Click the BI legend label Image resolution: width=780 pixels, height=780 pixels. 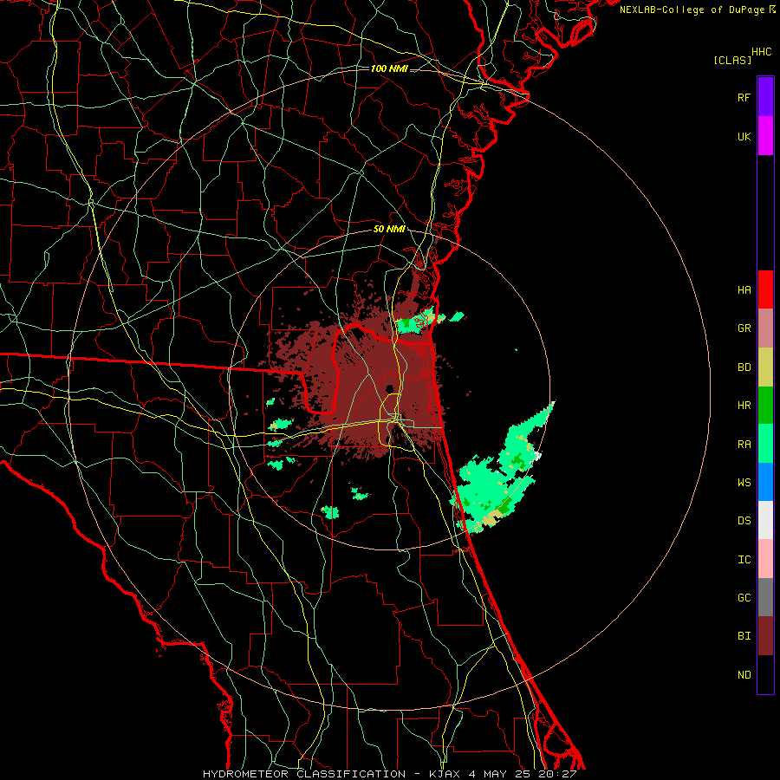coord(744,636)
